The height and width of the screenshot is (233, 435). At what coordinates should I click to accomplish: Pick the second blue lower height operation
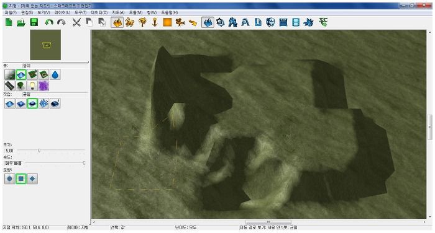click(x=21, y=103)
